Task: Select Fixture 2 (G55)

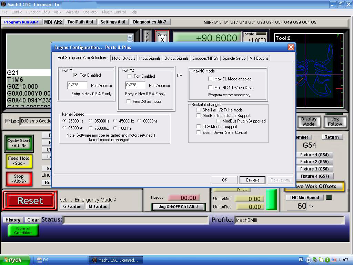Action: tap(314, 162)
